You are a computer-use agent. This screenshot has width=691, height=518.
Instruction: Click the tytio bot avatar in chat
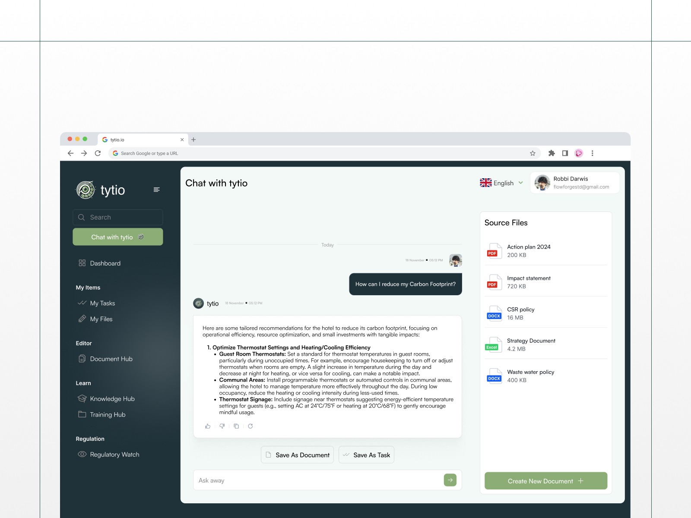pyautogui.click(x=198, y=303)
